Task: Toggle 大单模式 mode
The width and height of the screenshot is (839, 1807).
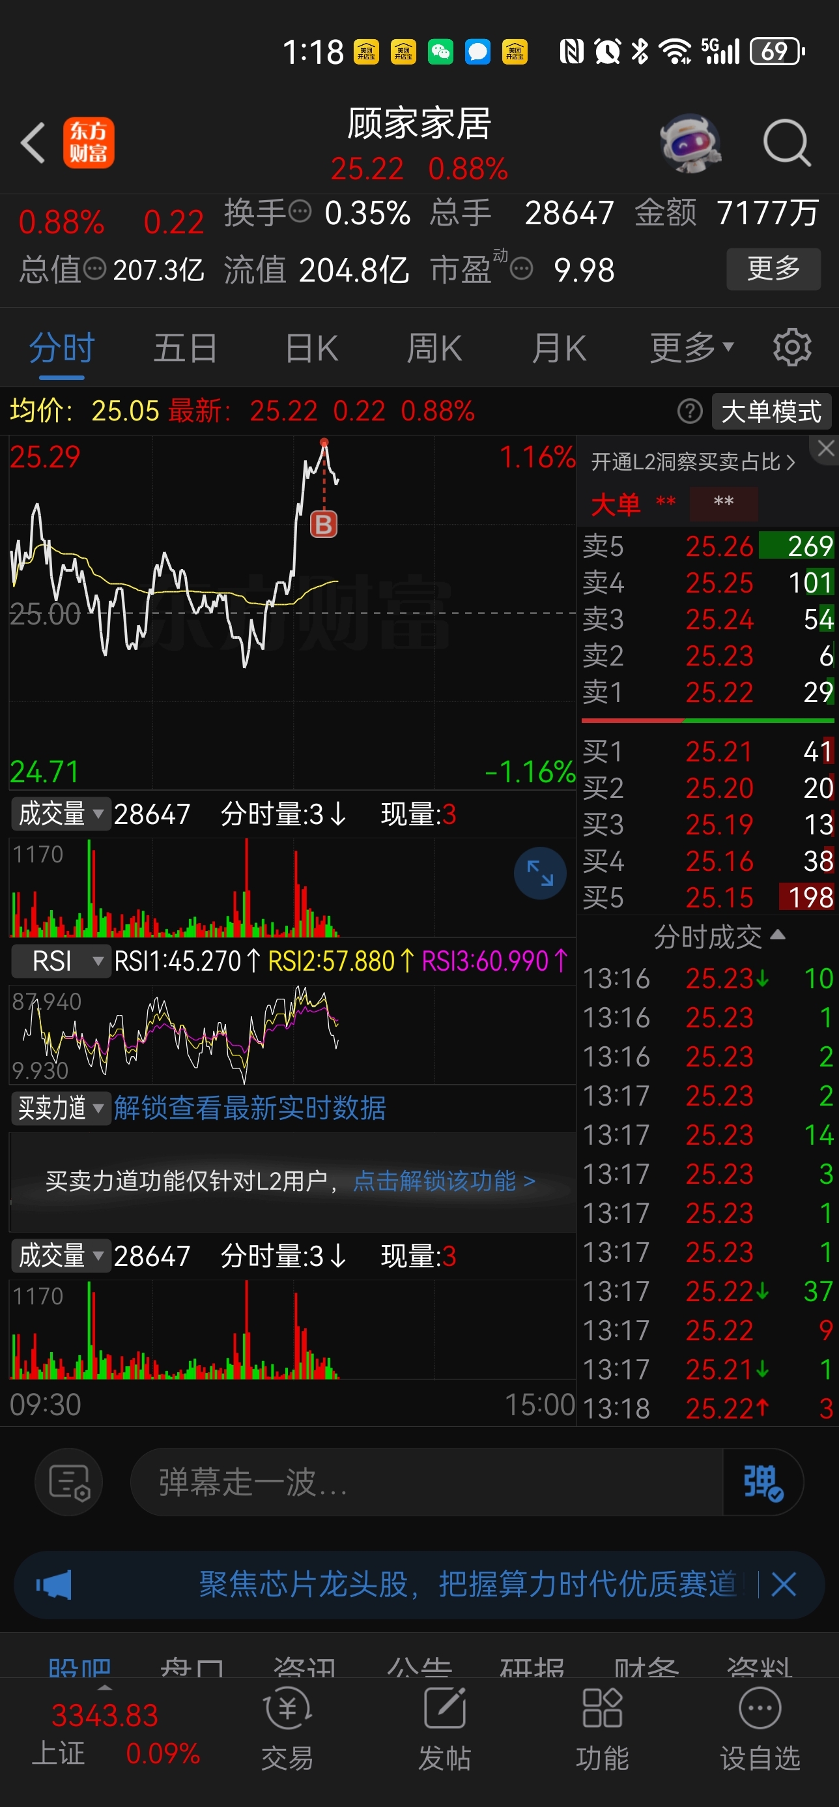Action: coord(771,411)
